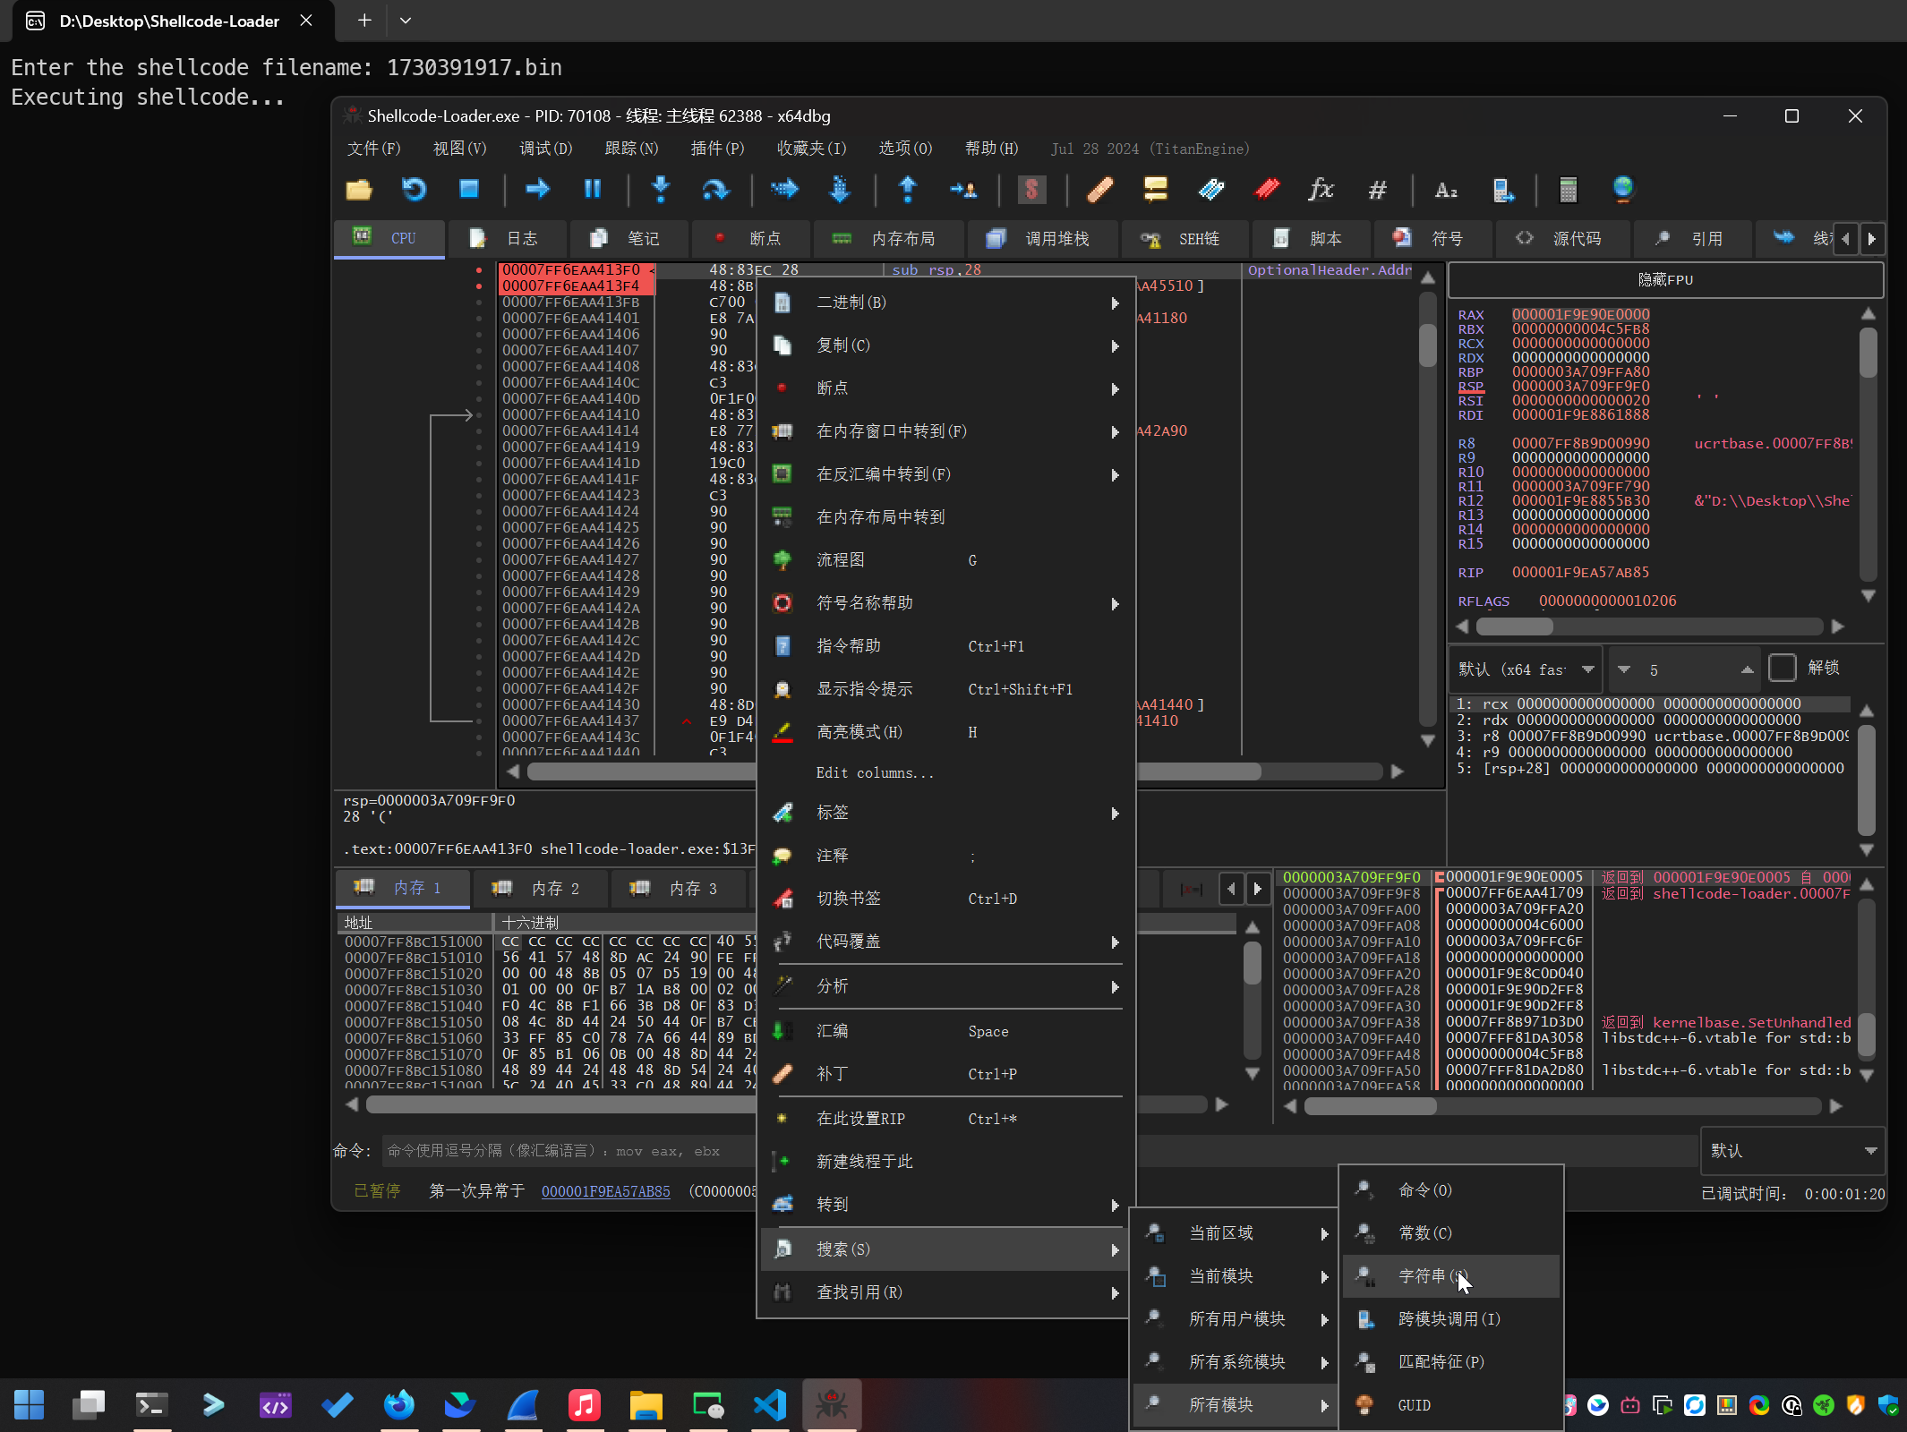Click the 匹配特征(P) entry
The height and width of the screenshot is (1432, 1907).
tap(1450, 1362)
